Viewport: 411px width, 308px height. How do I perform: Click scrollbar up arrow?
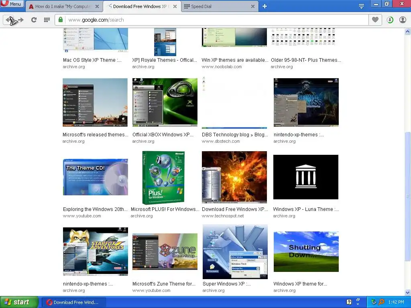click(408, 31)
